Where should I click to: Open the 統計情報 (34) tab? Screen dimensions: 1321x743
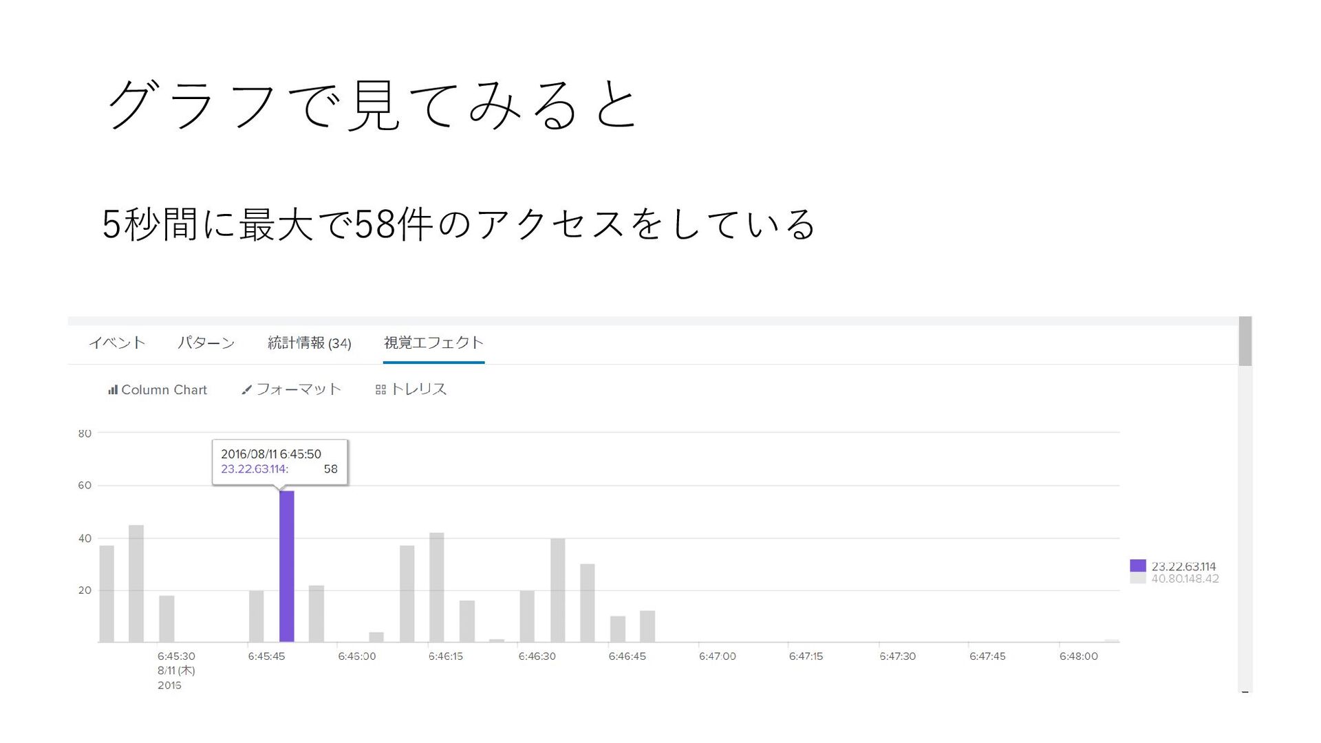click(309, 343)
